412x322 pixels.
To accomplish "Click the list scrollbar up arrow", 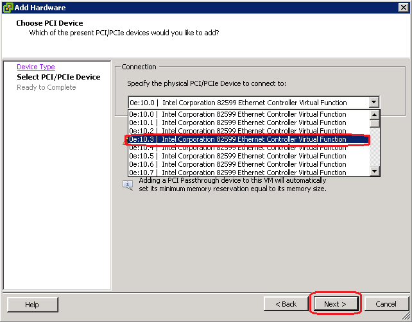I will click(374, 115).
